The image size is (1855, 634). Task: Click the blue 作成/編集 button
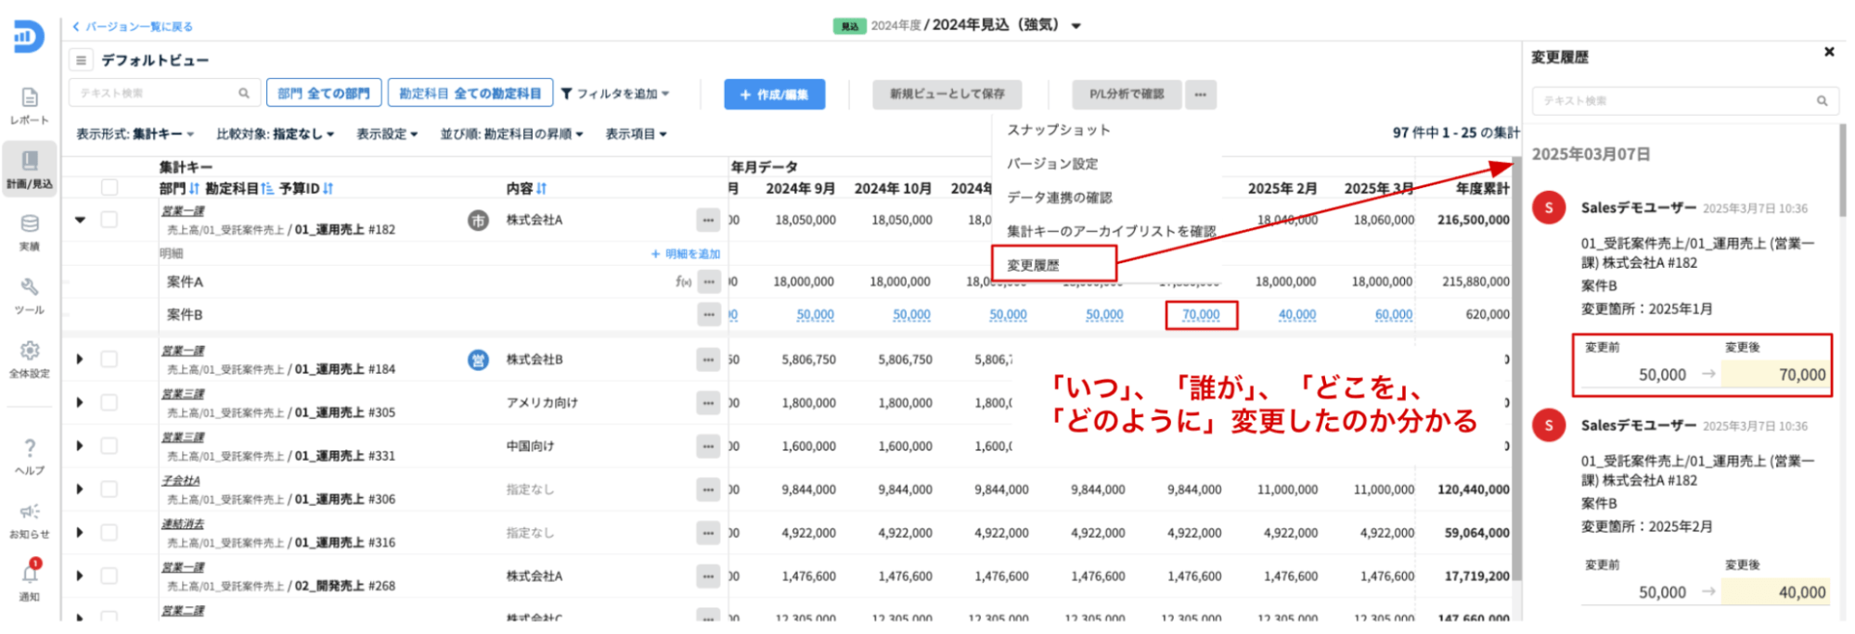pos(774,95)
